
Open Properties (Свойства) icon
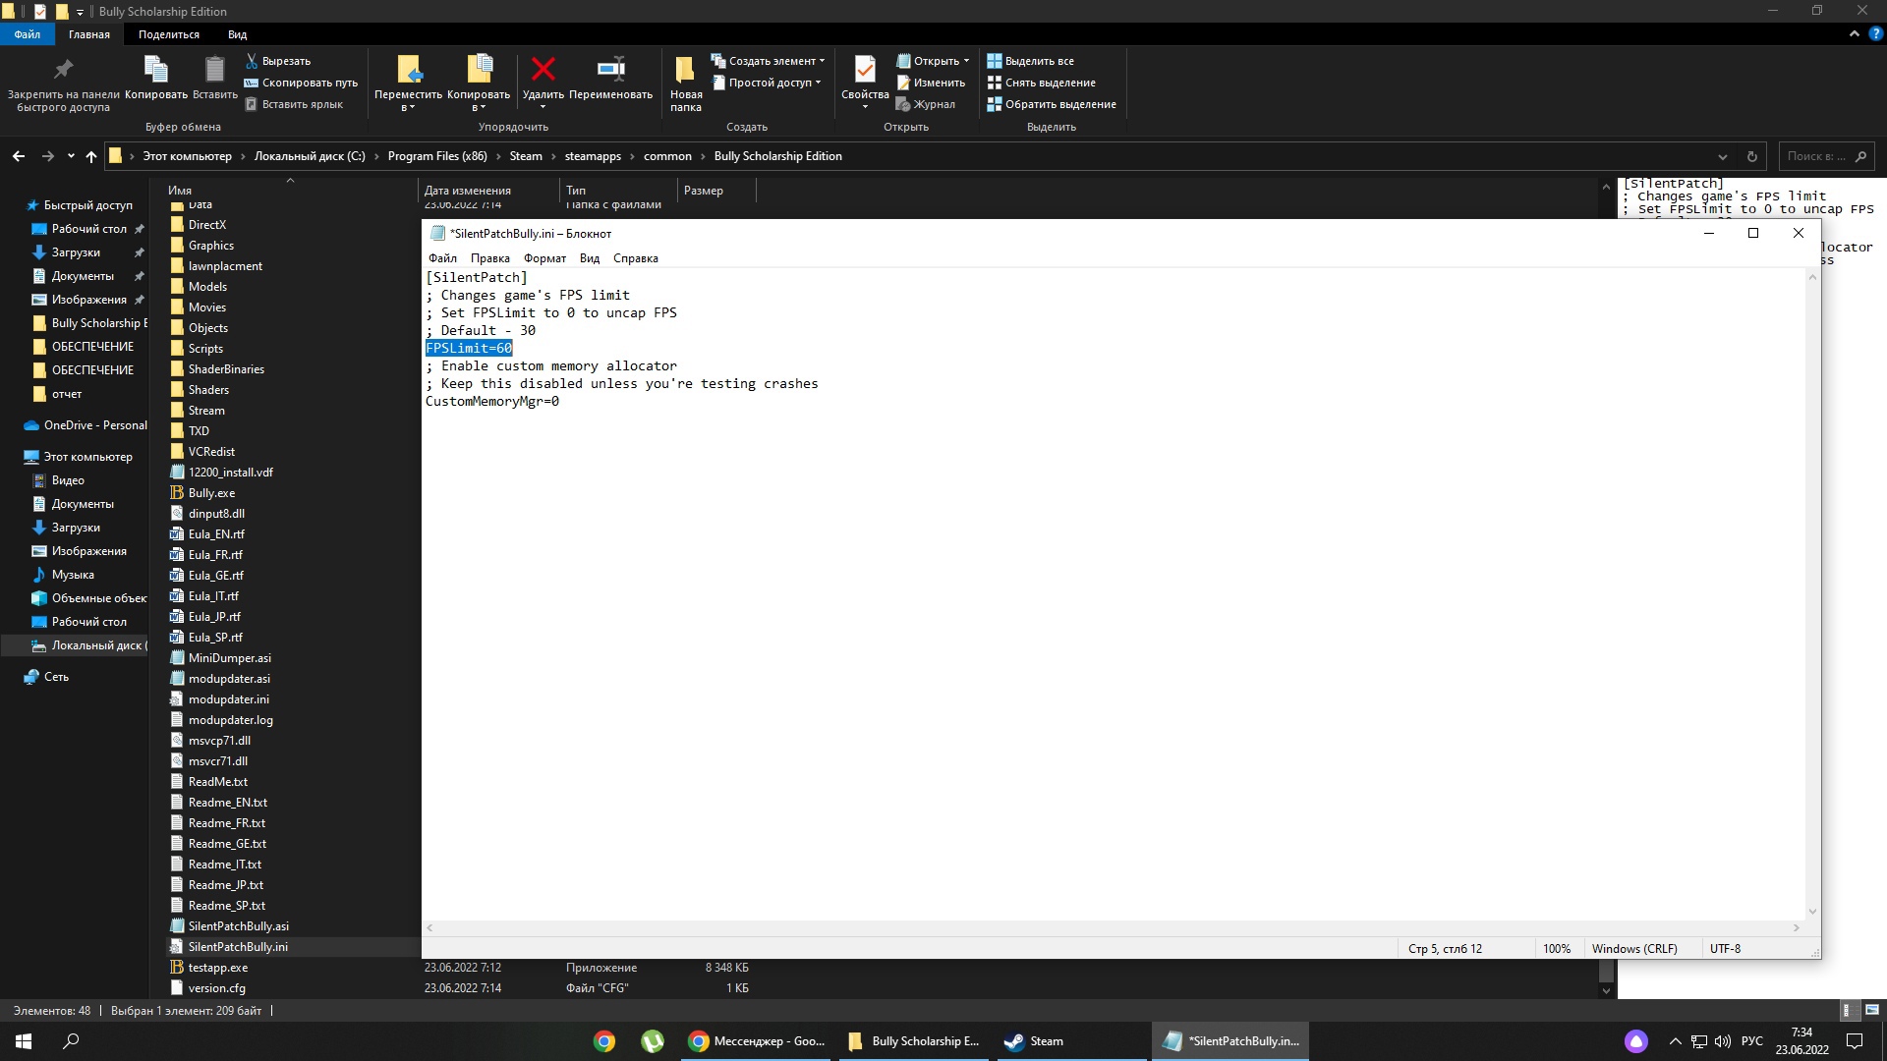click(x=865, y=71)
